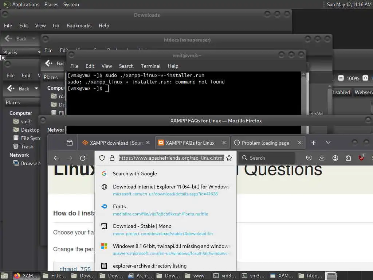Choose Windows 8.1 twinapi.dll suggestion
373x280 pixels.
coord(165,249)
